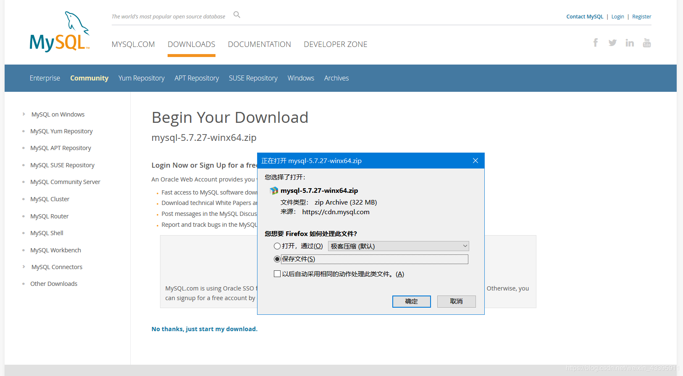
Task: Click MySQL Connectors sidebar link
Action: (x=57, y=267)
